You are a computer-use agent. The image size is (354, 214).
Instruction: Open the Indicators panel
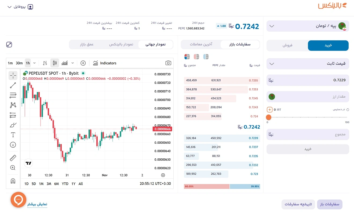(105, 63)
